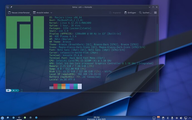Click the 'Uptime: 1 hour, 28 mins' line
The height and width of the screenshot is (120, 192).
pos(65,26)
